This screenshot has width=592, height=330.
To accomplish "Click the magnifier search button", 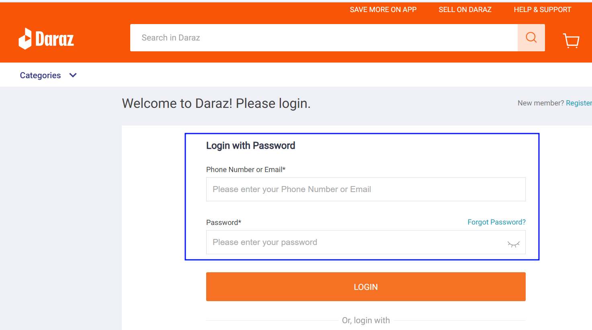I will (531, 38).
